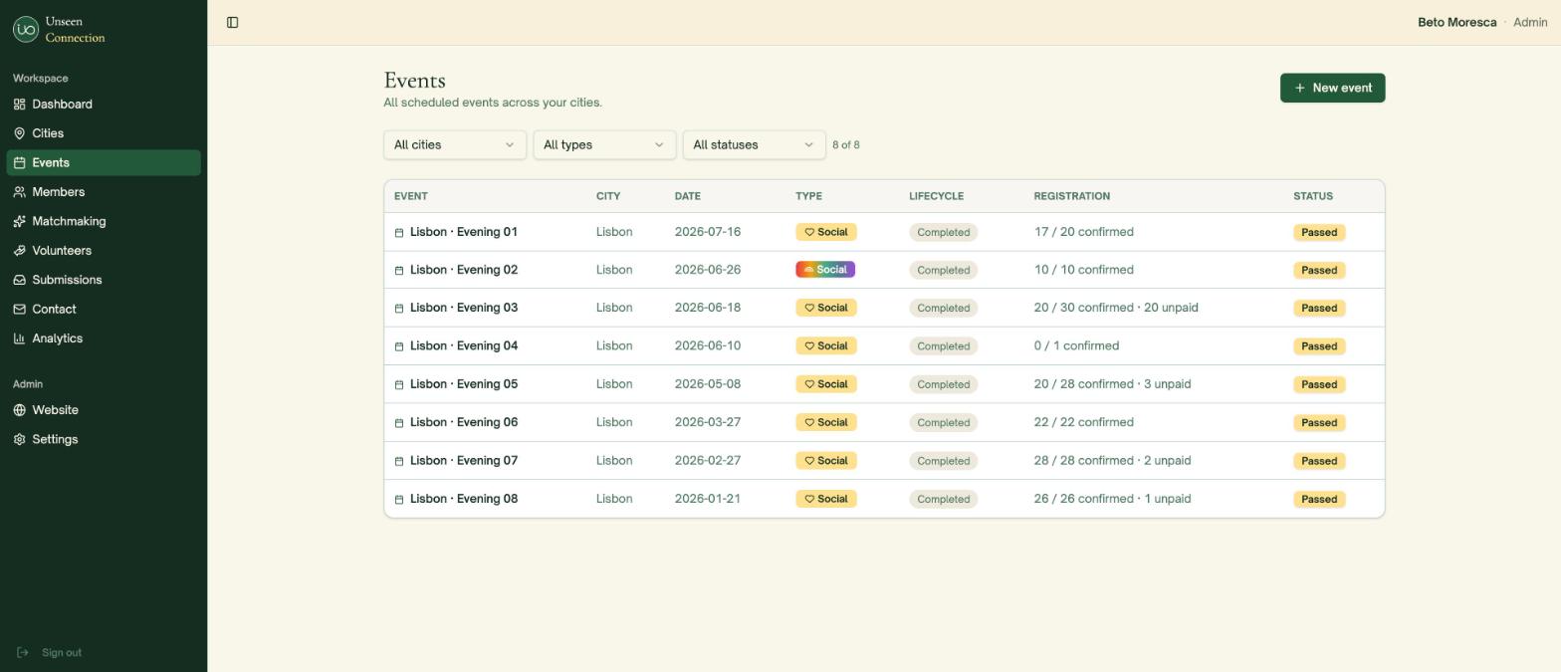Screen dimensions: 1561x672
Task: Click date 2026-01-21
Action: click(707, 499)
